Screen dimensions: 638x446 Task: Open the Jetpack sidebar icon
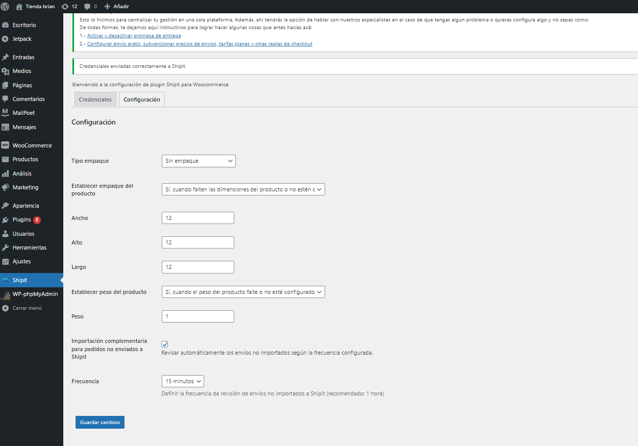coord(6,39)
